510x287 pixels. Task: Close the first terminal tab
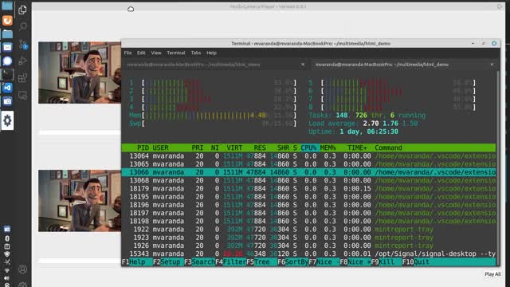(303, 65)
